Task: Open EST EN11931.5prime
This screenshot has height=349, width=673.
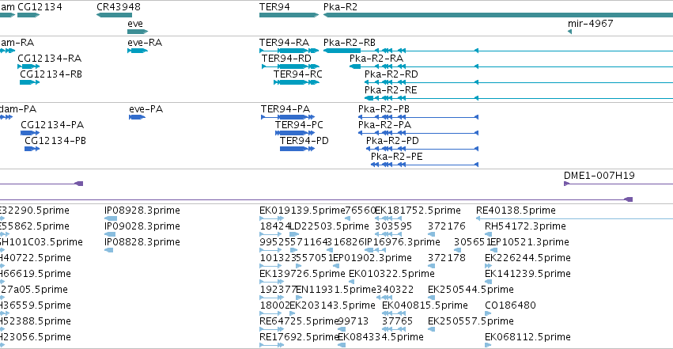Action: [x=299, y=298]
